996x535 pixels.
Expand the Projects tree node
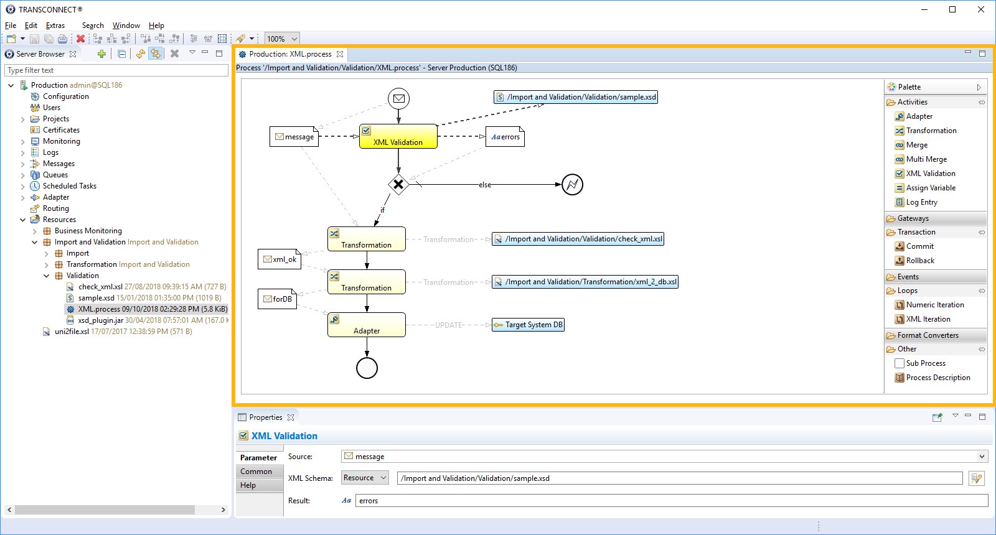click(x=23, y=119)
